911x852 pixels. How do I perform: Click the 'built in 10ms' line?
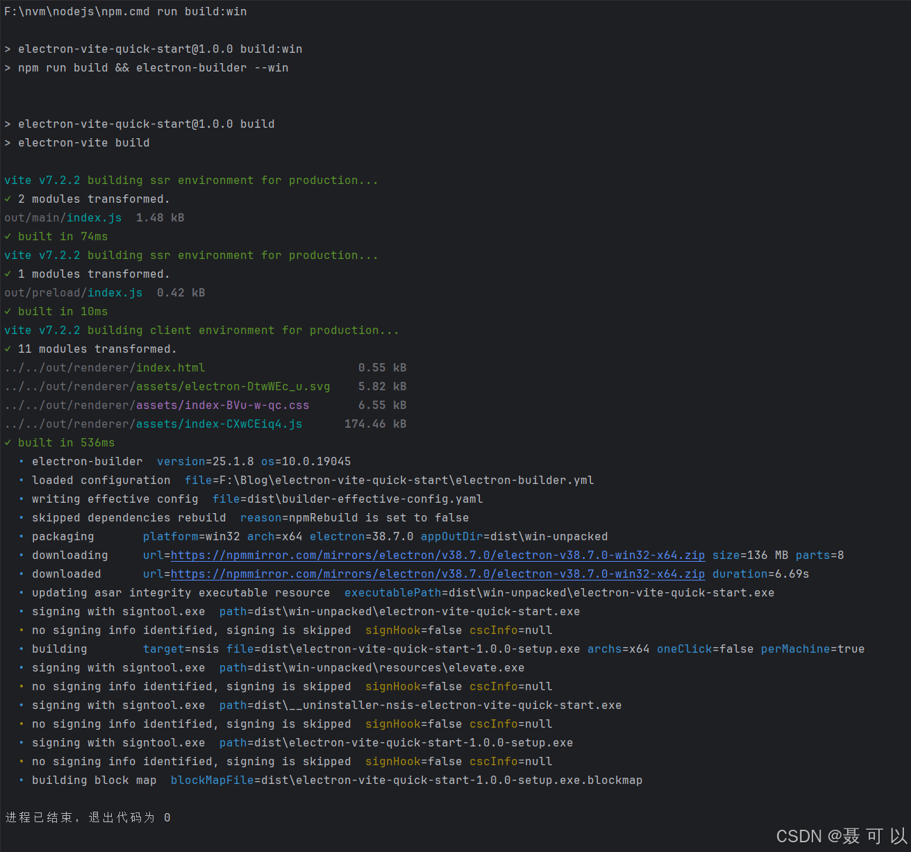tap(56, 312)
